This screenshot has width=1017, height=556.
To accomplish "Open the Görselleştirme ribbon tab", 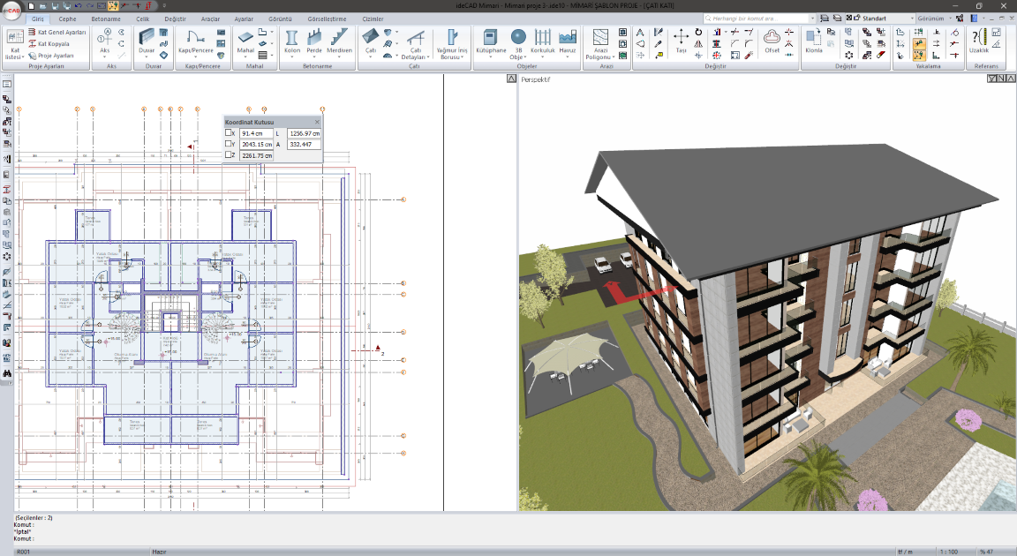I will pyautogui.click(x=328, y=18).
